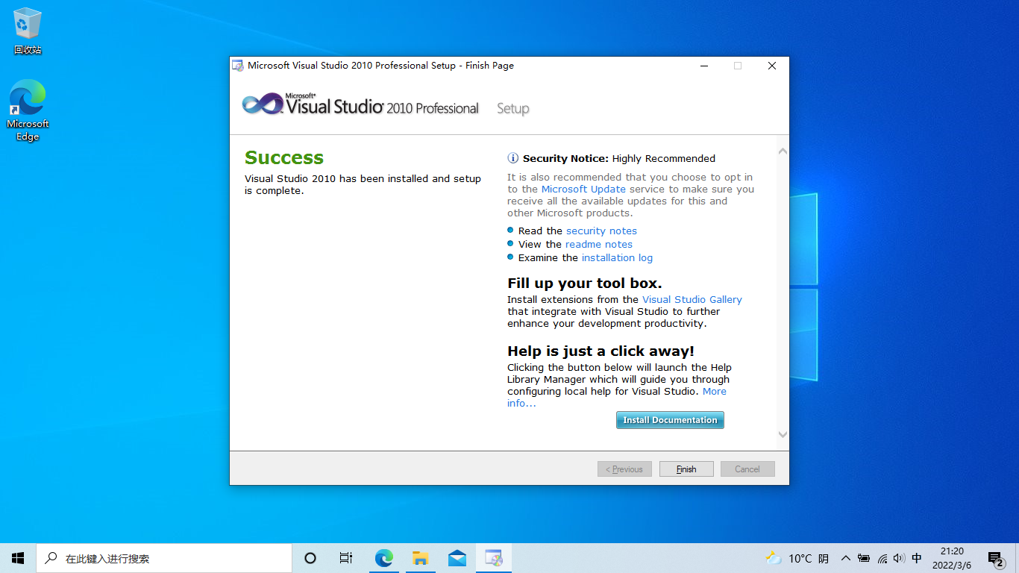The image size is (1019, 573).
Task: Select the Recycle Bin desktop icon
Action: point(27,22)
